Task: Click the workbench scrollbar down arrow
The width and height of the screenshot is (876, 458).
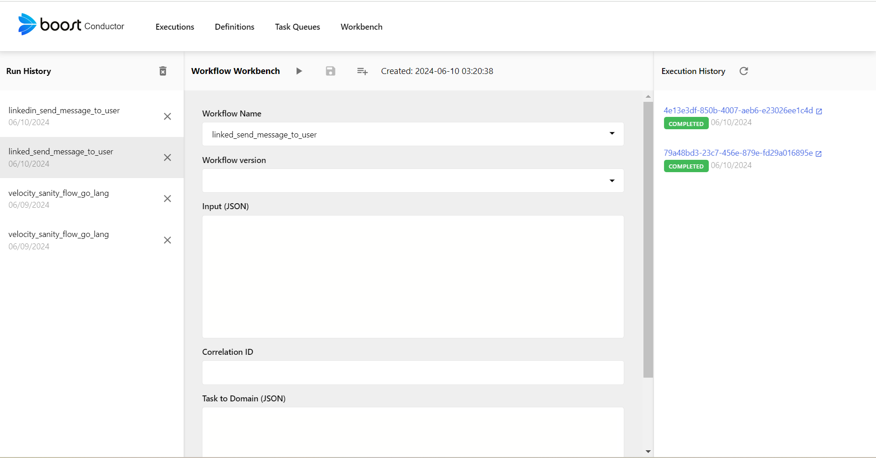Action: coord(648,452)
